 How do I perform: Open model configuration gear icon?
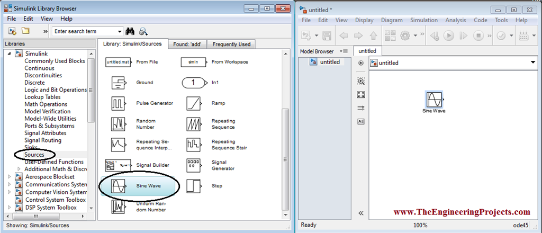[406, 36]
